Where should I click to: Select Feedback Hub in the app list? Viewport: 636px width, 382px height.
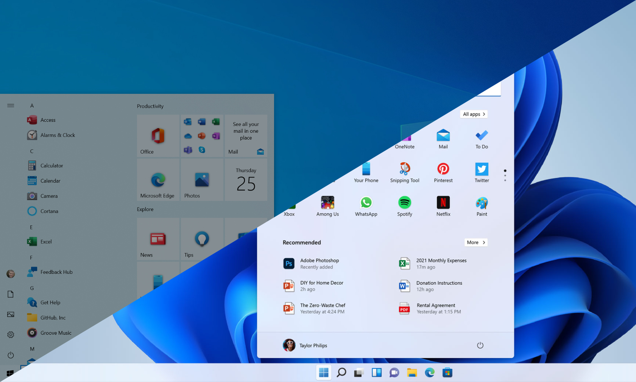tap(56, 272)
